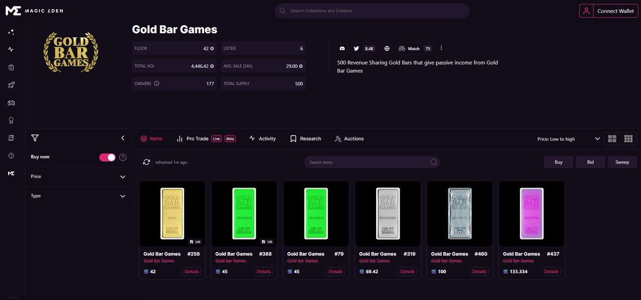Click the Bid button
Viewport: 641px width, 300px height.
590,162
